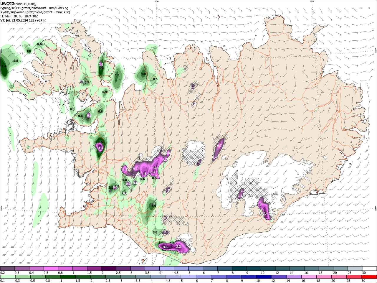This screenshot has width=377, height=283.
Task: Click the '2.2' precipitation value on south coast
Action: tap(178, 246)
